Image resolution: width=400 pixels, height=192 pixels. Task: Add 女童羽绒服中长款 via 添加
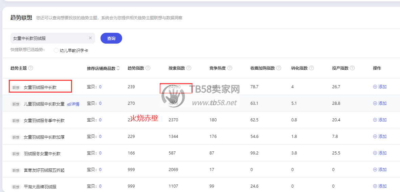click(x=380, y=87)
